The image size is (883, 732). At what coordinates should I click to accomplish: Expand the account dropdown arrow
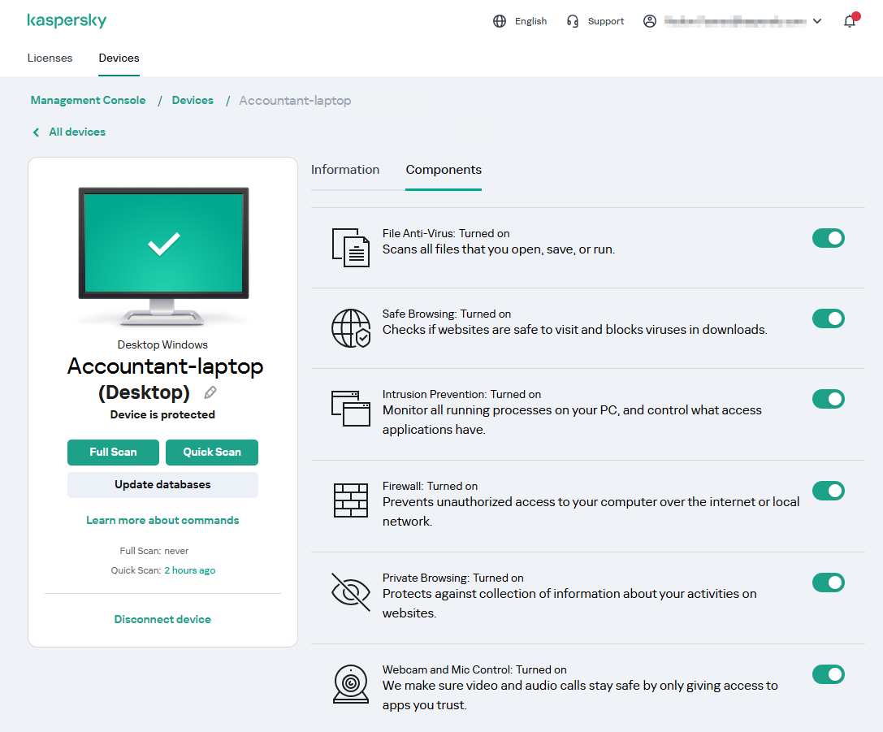pyautogui.click(x=817, y=21)
